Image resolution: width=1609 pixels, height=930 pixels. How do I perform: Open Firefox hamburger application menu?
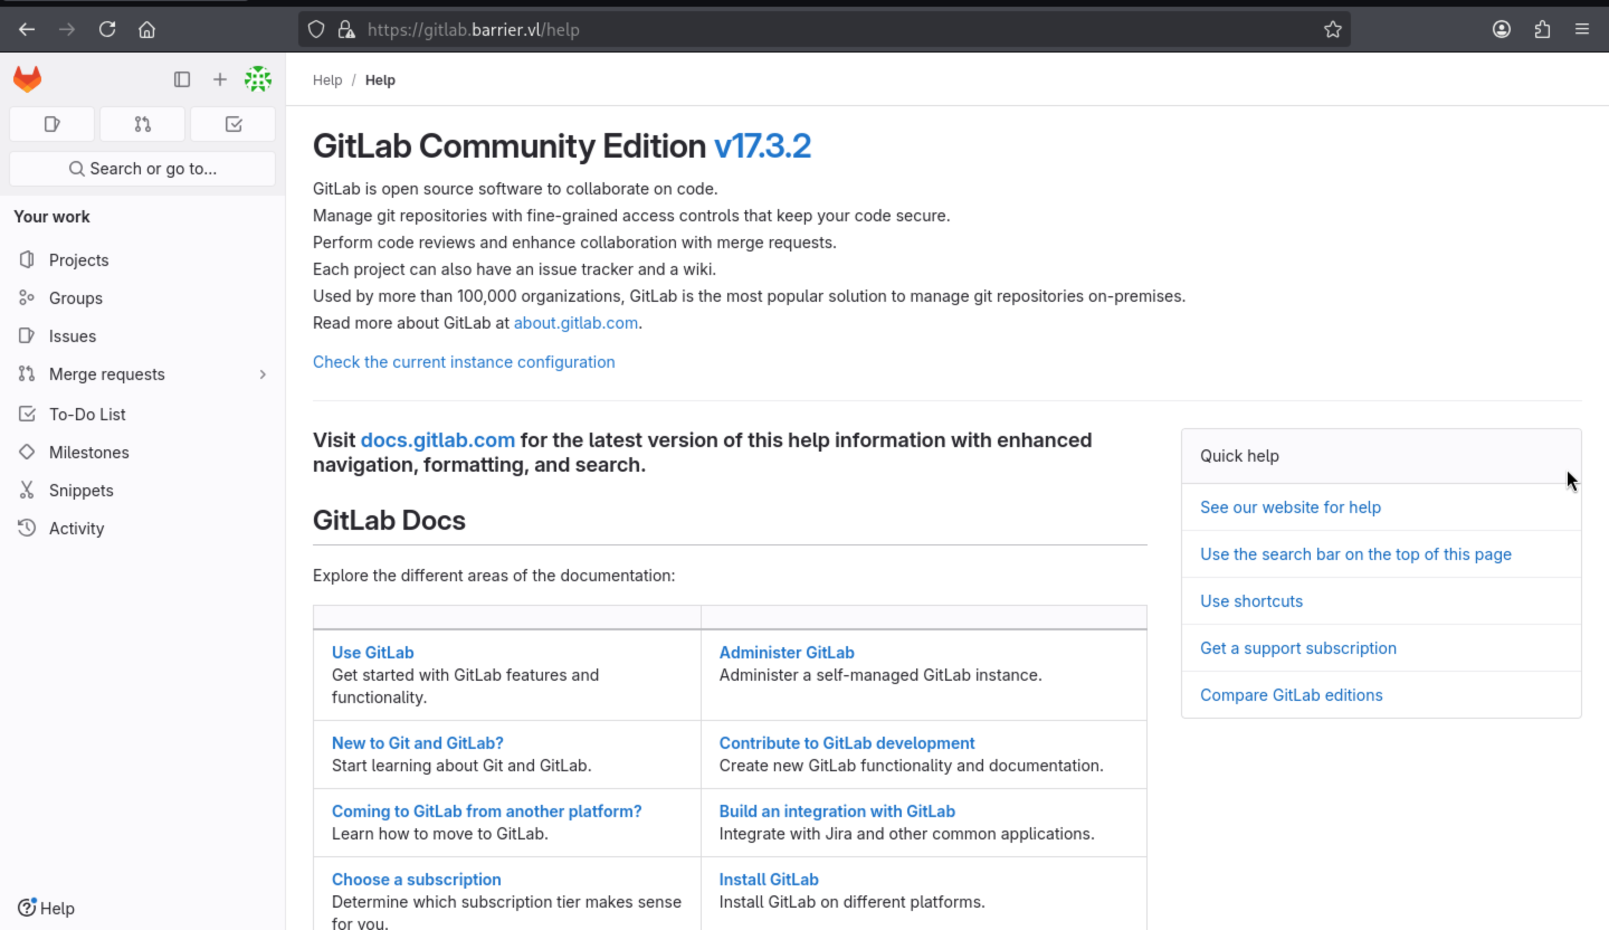tap(1582, 30)
